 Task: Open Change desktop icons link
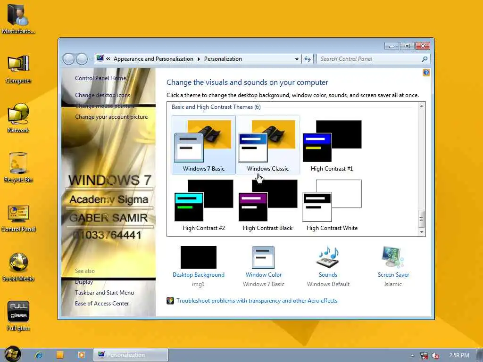point(102,95)
